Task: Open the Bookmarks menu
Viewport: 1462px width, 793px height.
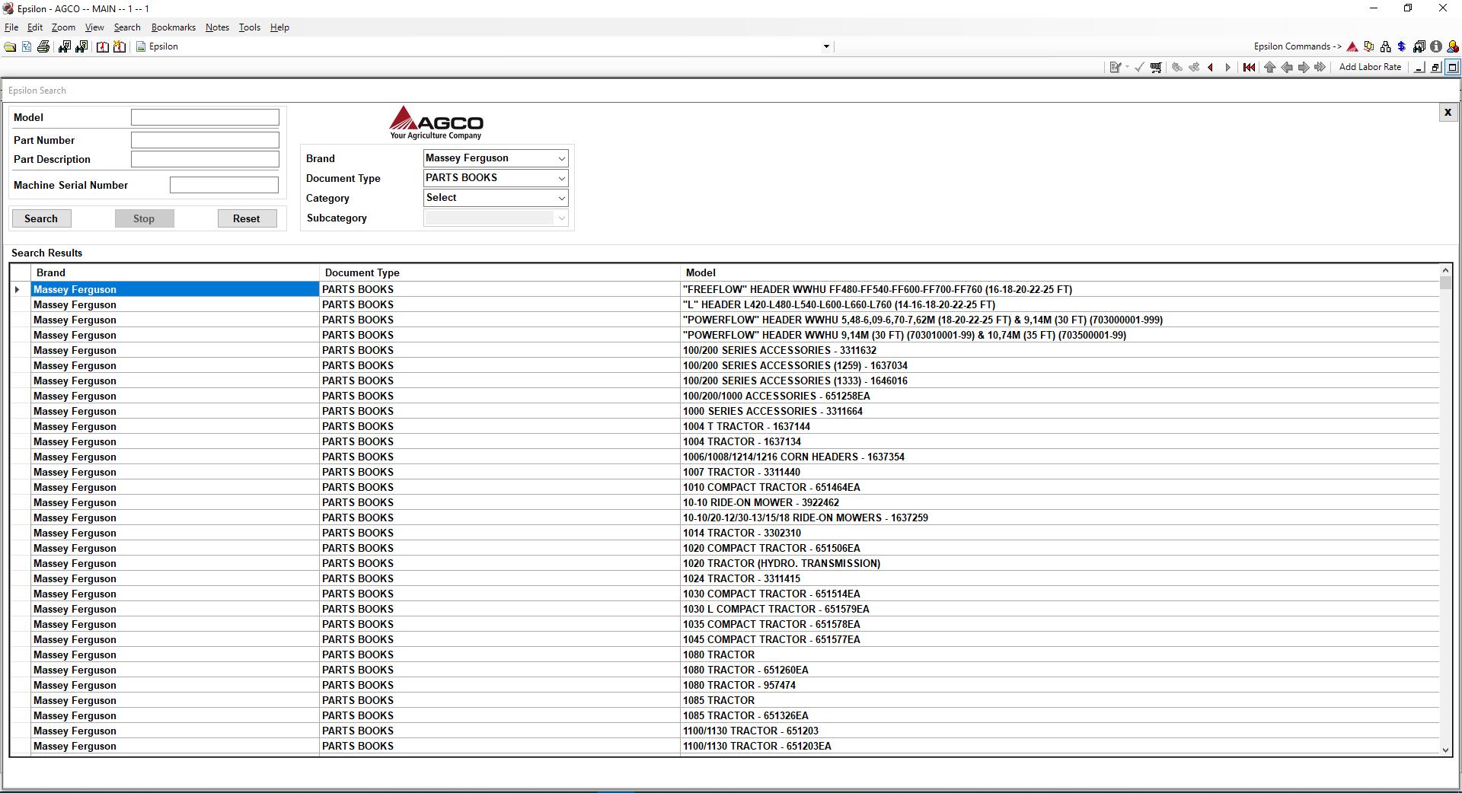Action: [173, 27]
